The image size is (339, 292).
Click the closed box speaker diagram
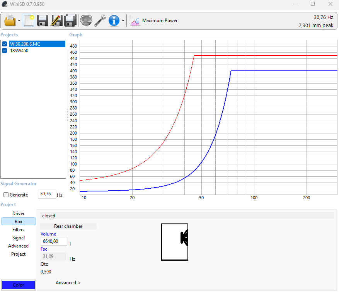click(x=175, y=242)
